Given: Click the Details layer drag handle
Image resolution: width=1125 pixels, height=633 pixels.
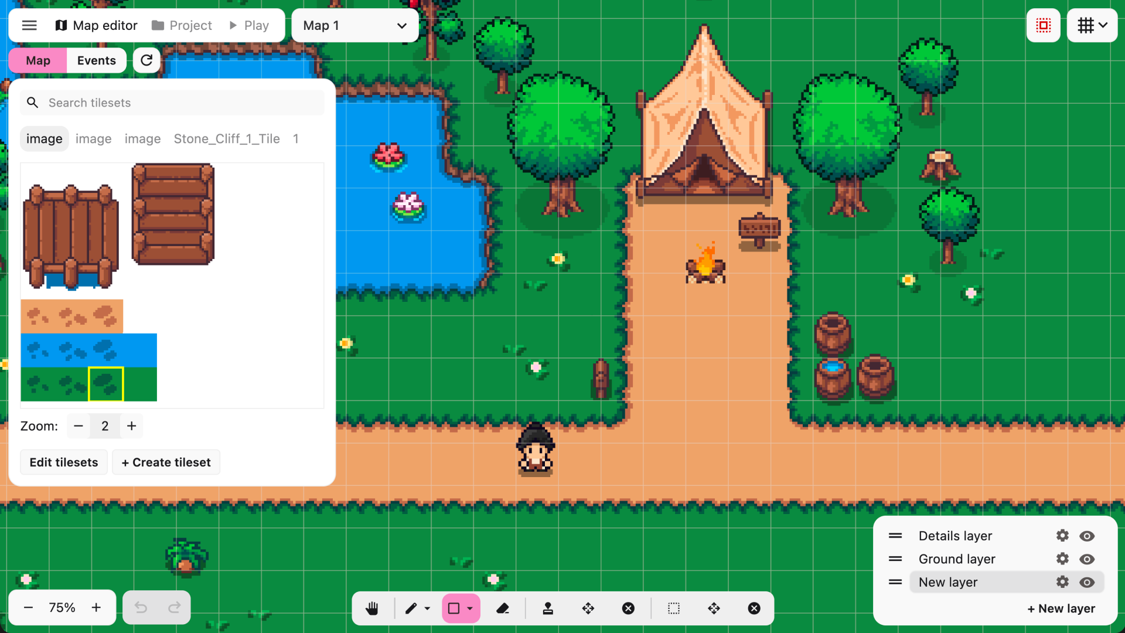Looking at the screenshot, I should coord(895,536).
